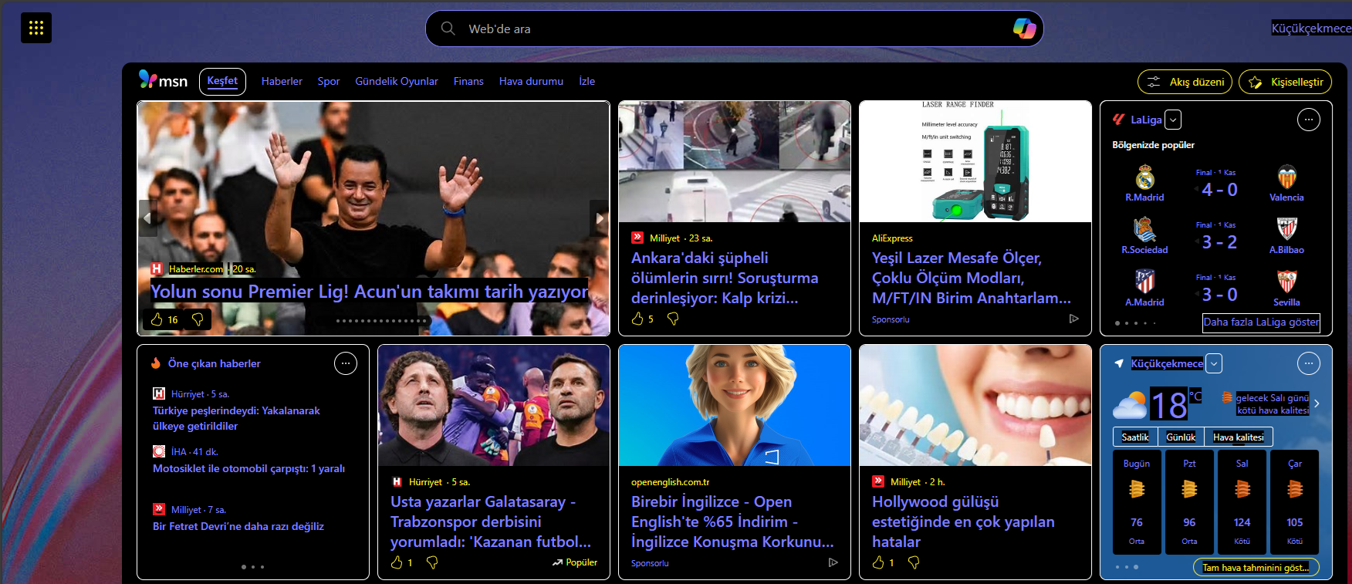Select Bugün forecast day card

click(1137, 502)
